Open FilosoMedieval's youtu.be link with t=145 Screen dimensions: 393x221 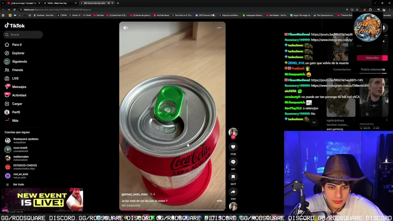337,80
